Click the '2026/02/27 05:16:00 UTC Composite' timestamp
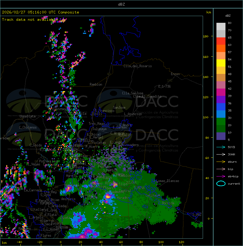243x246 pixels. pyautogui.click(x=41, y=12)
